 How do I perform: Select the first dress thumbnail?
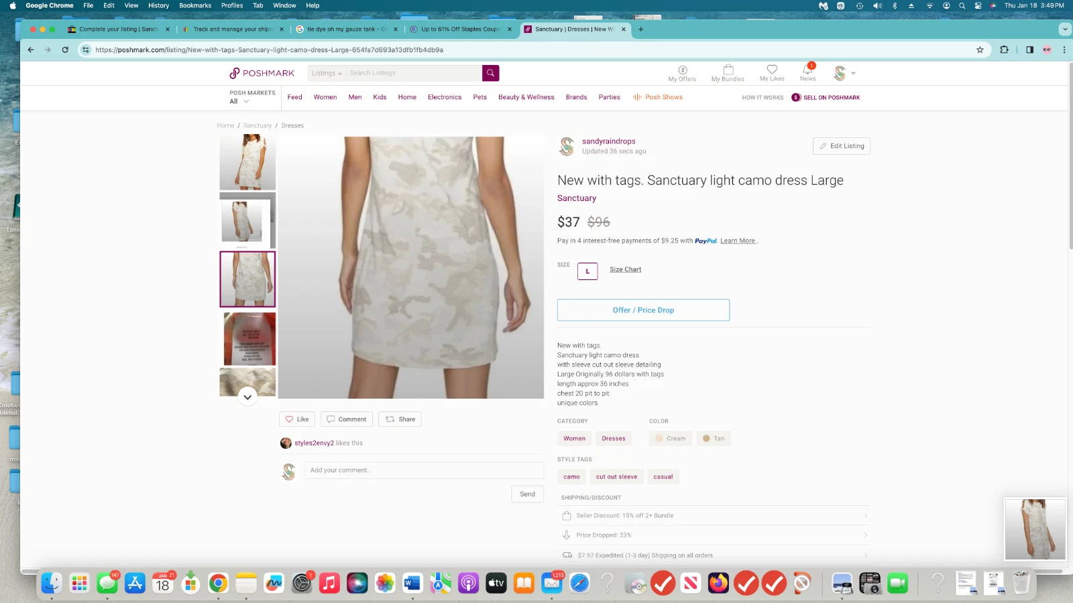(x=247, y=162)
